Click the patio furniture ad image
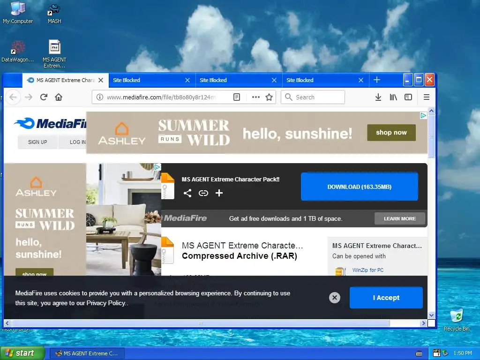 (124, 219)
